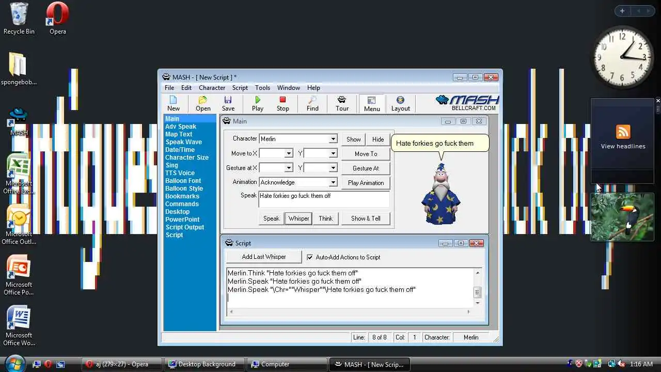Click the New script toolbar icon
661x372 pixels.
pos(174,103)
